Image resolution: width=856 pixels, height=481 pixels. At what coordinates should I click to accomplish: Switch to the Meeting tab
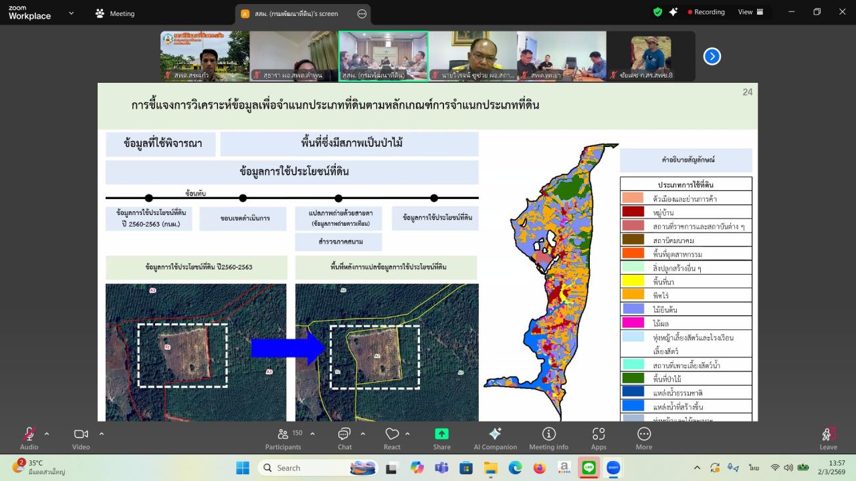(117, 13)
